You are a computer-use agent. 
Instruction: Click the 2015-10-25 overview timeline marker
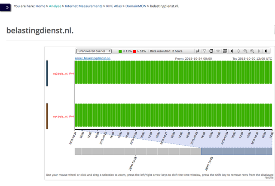(209, 164)
